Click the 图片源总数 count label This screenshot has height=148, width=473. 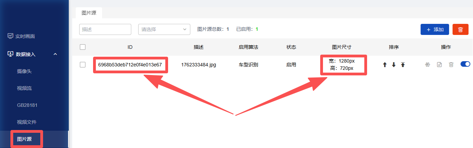coord(213,29)
